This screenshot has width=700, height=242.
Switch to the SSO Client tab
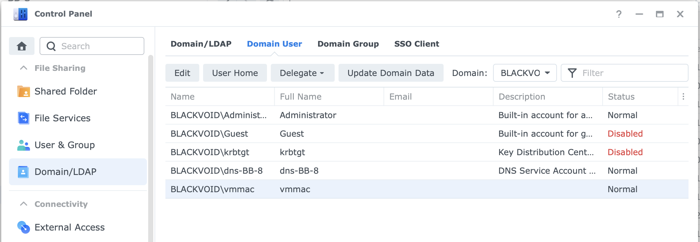tap(417, 44)
